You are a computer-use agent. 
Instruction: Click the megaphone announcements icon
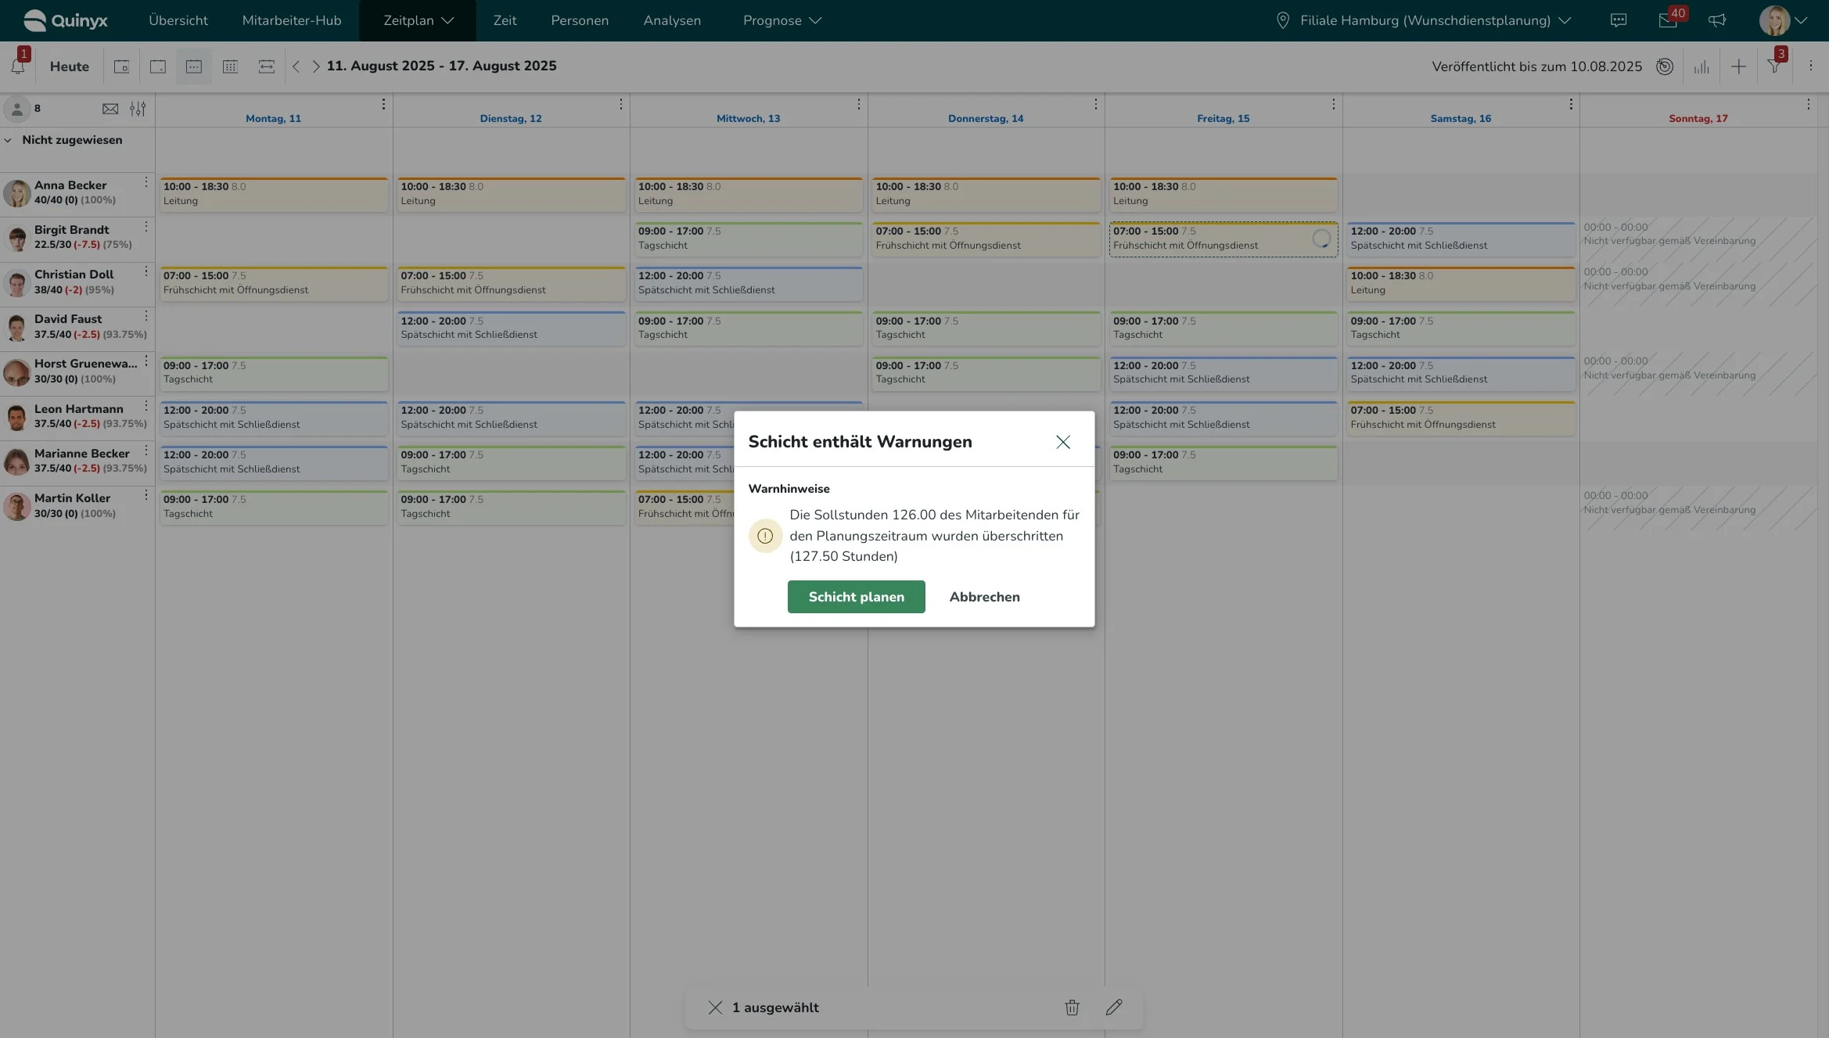[1717, 20]
